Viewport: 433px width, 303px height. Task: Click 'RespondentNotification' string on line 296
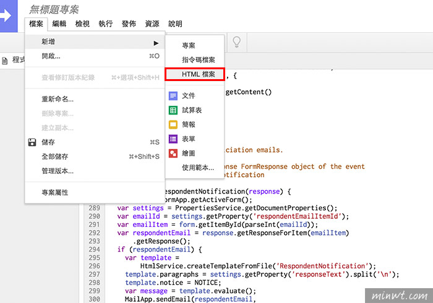tap(322, 266)
